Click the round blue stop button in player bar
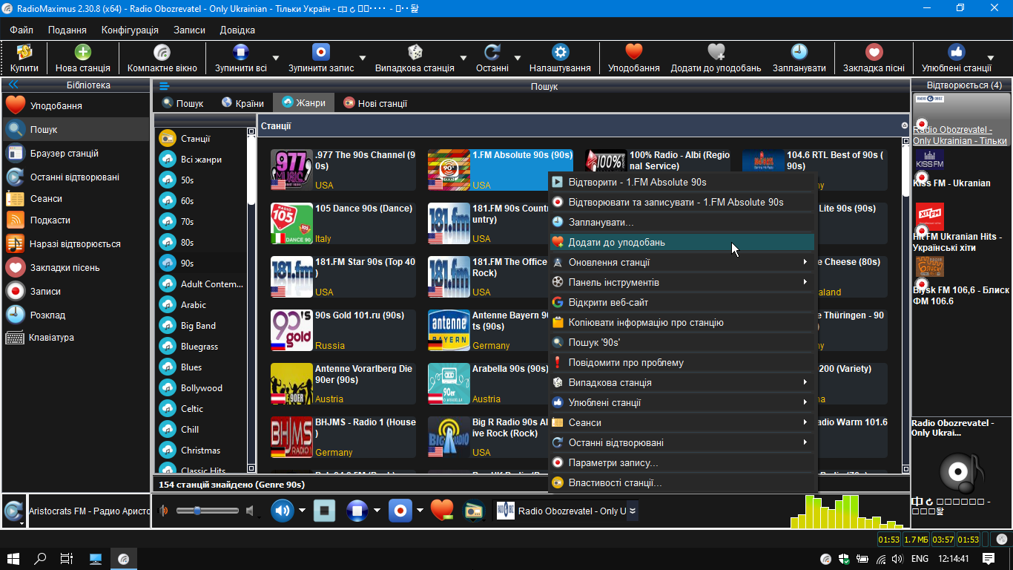1013x570 pixels. (357, 511)
